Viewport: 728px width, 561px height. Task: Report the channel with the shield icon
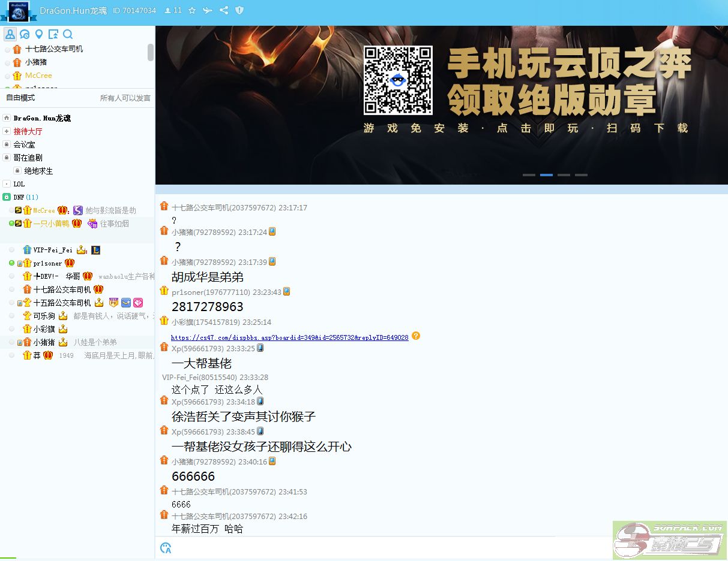(239, 10)
